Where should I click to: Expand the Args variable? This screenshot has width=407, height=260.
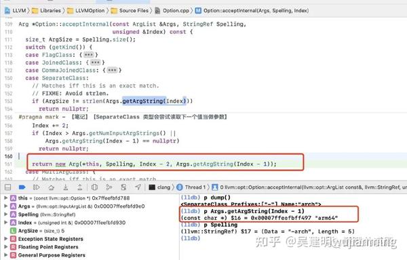coord(5,206)
